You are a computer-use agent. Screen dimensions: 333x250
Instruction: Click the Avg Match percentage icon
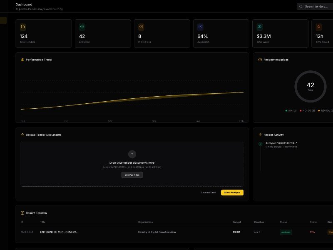(x=201, y=26)
